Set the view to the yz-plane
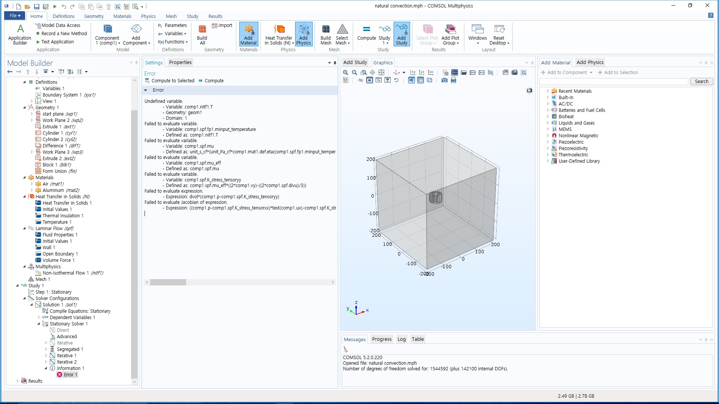 [x=422, y=73]
